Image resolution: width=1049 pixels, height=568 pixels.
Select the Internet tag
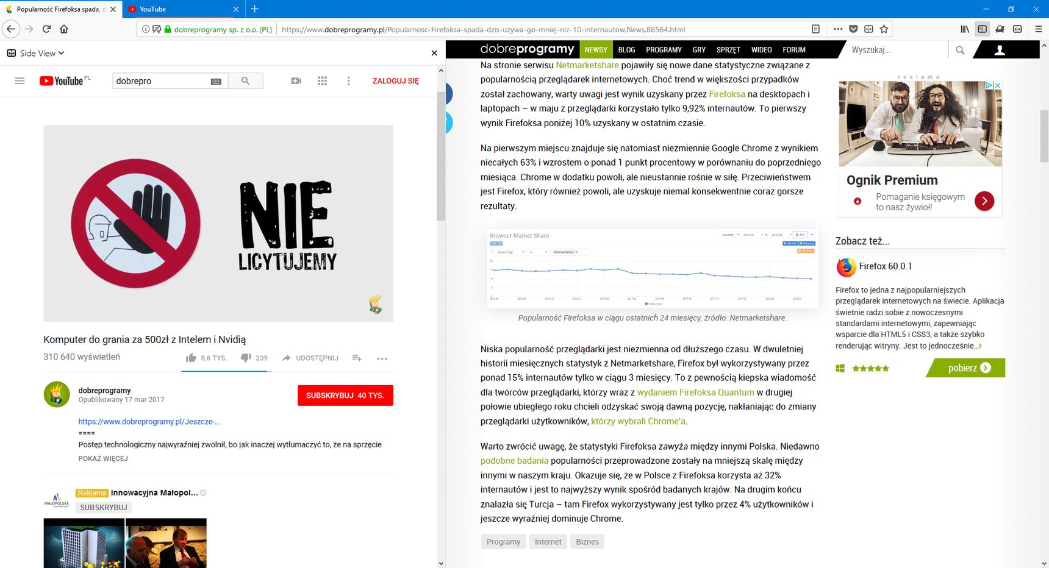click(548, 542)
